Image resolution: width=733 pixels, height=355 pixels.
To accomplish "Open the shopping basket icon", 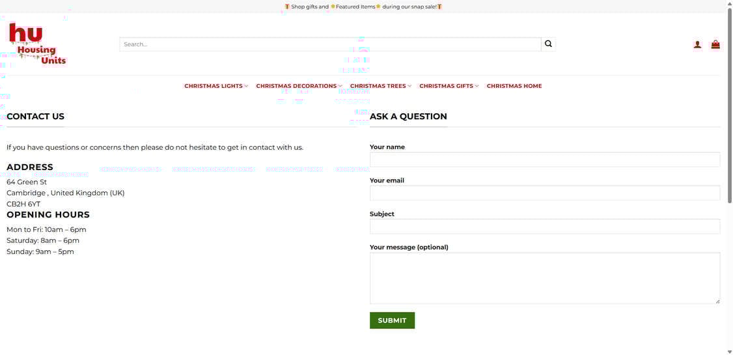I will coord(715,44).
